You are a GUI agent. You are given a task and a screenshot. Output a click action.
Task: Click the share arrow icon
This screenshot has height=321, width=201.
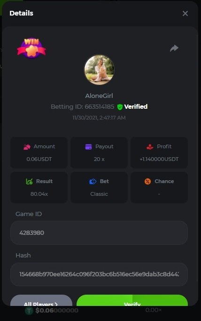tap(174, 48)
